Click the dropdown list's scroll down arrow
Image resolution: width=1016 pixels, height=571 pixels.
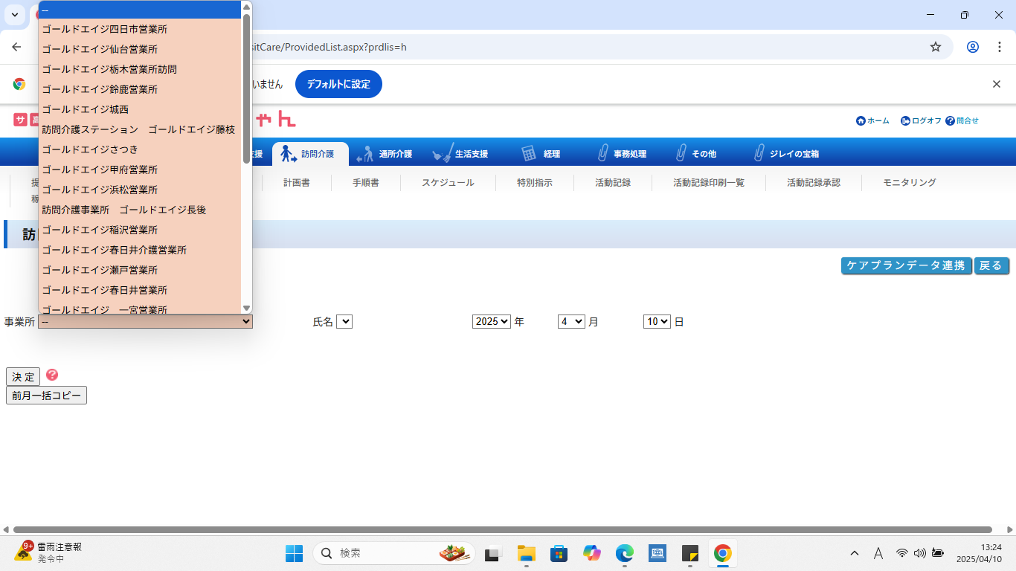tap(246, 308)
